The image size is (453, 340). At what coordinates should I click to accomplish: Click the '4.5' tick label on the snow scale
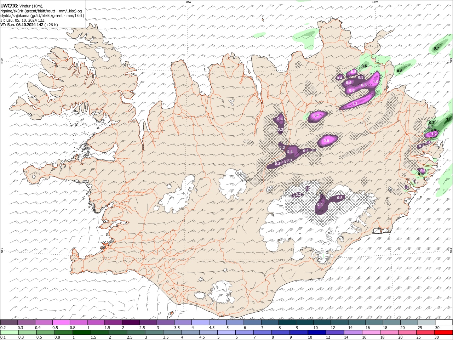(212, 328)
